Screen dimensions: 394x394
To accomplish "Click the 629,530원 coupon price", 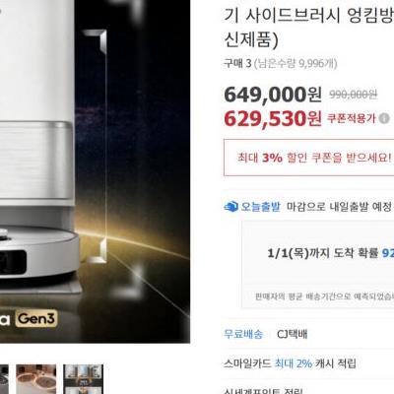I will [x=273, y=118].
